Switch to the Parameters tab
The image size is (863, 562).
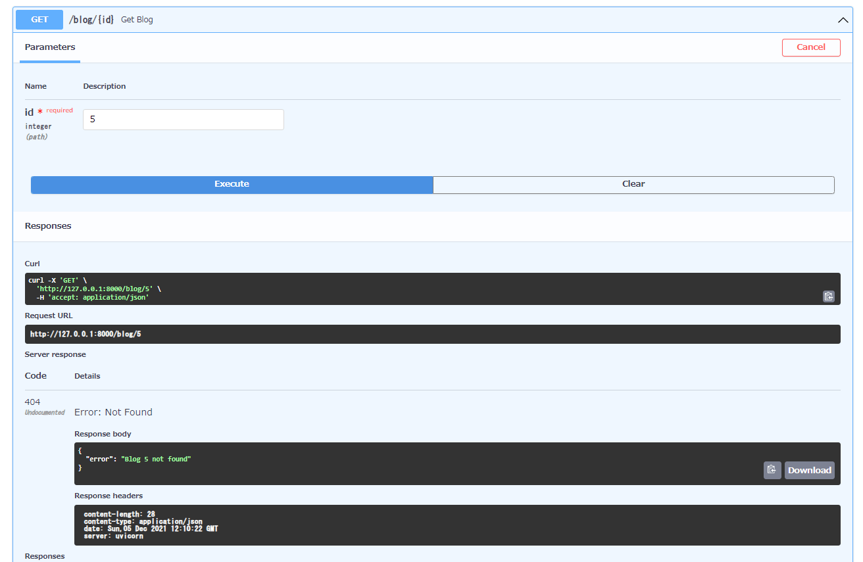[49, 47]
